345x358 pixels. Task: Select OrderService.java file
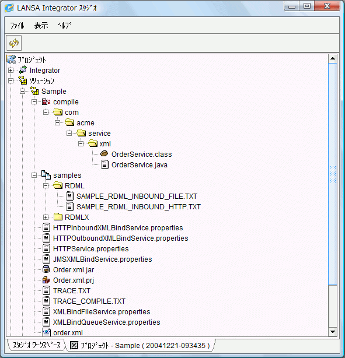(140, 165)
